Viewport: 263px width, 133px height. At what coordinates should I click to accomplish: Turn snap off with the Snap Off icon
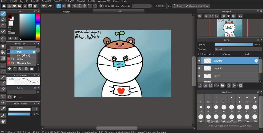click(x=59, y=6)
